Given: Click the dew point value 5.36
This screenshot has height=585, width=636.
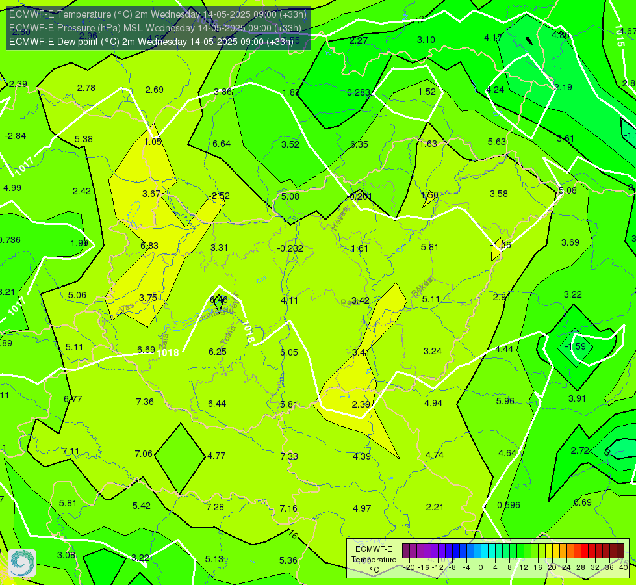Looking at the screenshot, I should click(288, 560).
